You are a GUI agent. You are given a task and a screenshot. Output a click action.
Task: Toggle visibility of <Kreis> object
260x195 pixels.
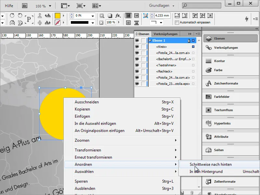(137, 47)
